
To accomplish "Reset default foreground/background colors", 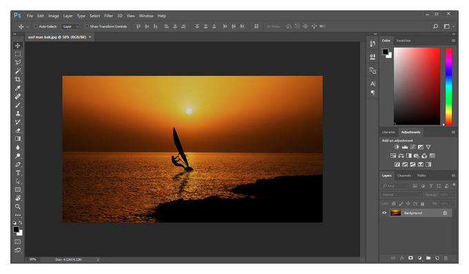I will click(14, 222).
